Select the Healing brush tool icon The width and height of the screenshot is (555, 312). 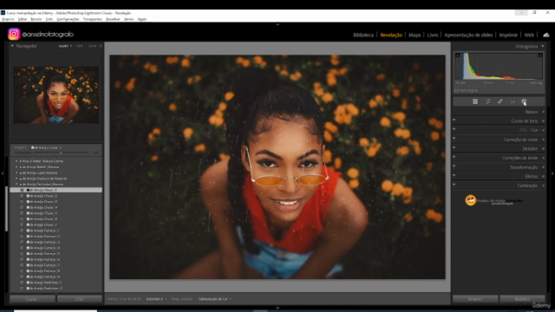pyautogui.click(x=500, y=101)
